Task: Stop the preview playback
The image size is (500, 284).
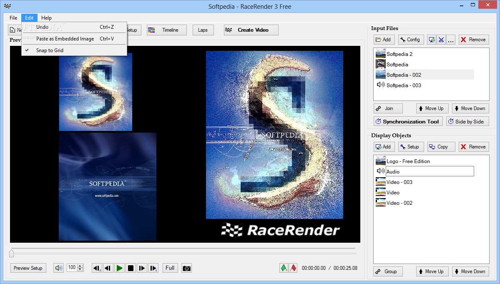Action: 131,268
